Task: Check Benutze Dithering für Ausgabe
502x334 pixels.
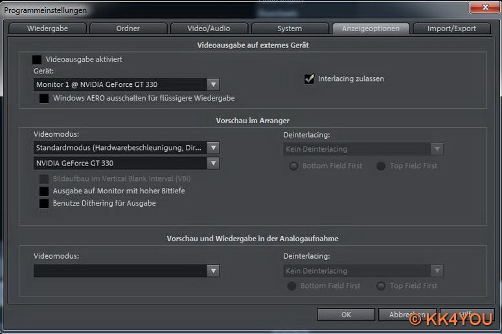Action: click(44, 204)
